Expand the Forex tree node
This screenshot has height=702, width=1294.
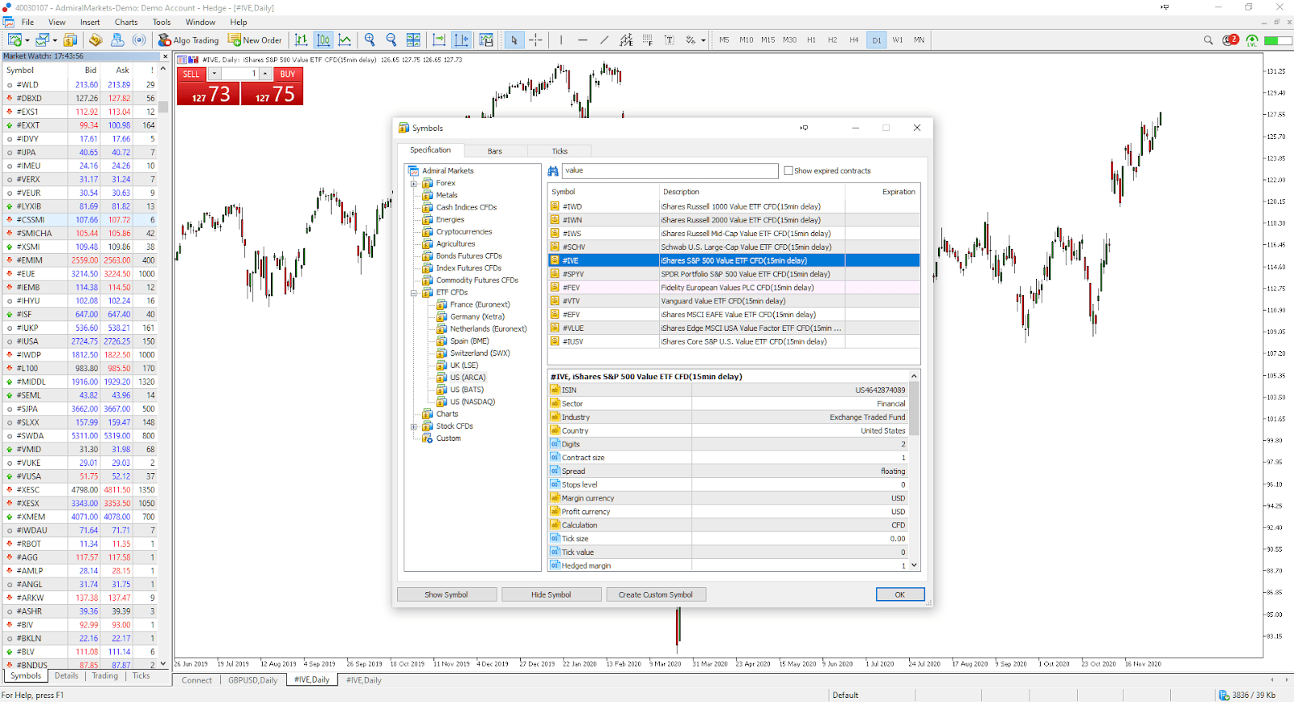pos(414,184)
